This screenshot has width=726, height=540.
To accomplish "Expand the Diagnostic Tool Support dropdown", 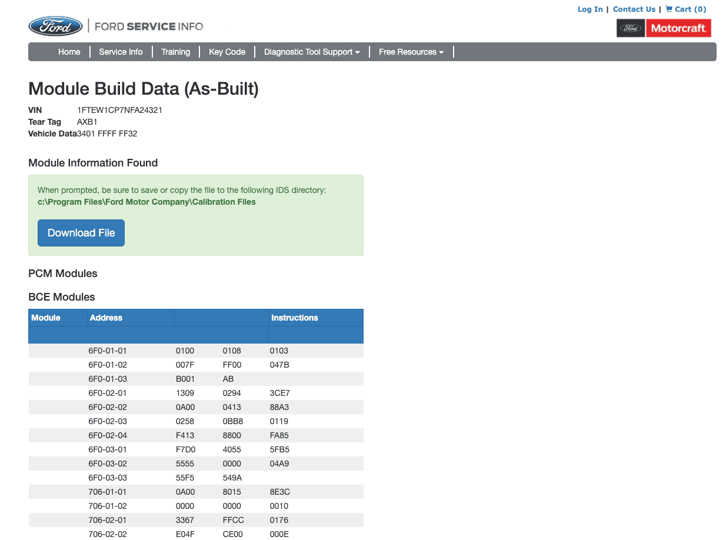I will (312, 52).
